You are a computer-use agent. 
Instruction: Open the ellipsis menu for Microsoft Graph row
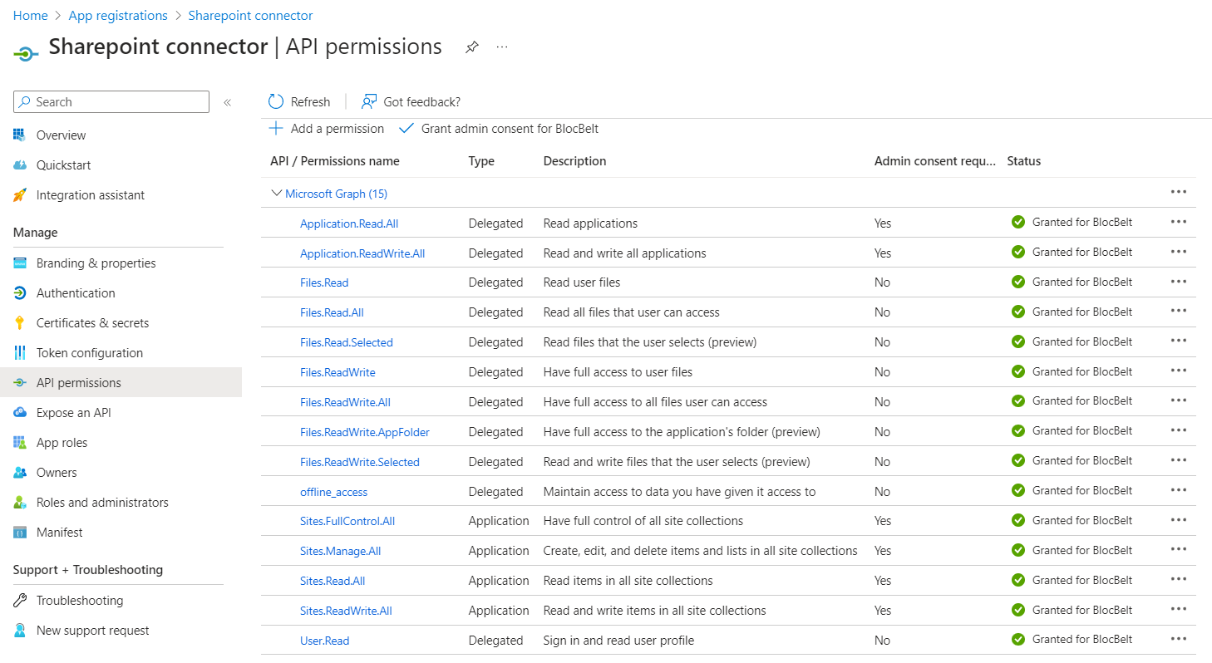point(1178,192)
